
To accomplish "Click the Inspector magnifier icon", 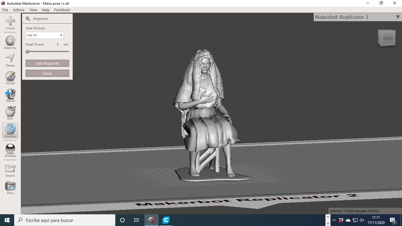I will 28,18.
